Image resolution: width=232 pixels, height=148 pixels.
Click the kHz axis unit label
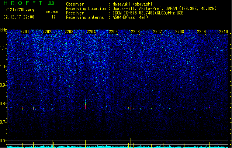[3, 30]
